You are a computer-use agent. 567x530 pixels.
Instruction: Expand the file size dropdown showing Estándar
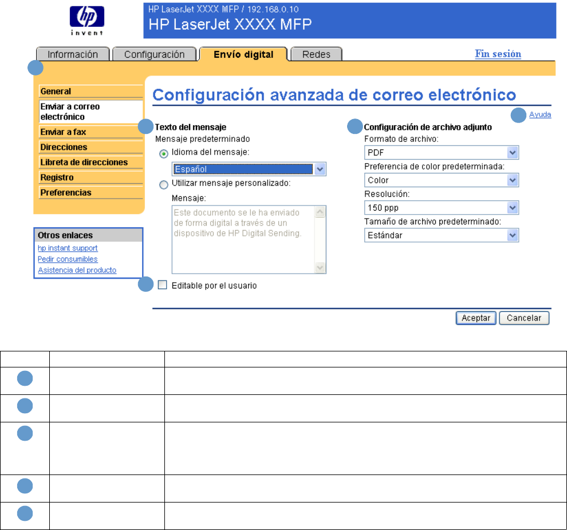pos(442,235)
